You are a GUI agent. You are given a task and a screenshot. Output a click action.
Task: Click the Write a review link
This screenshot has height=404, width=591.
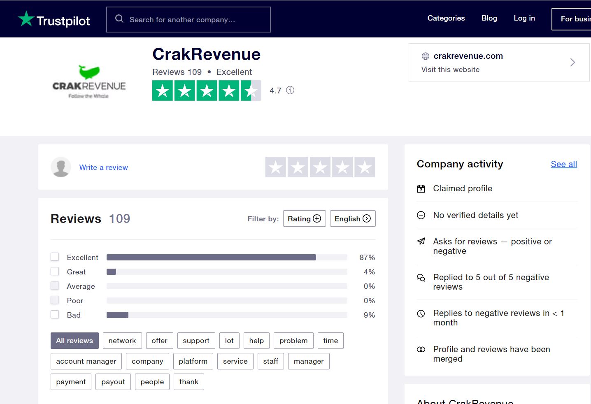(x=103, y=167)
